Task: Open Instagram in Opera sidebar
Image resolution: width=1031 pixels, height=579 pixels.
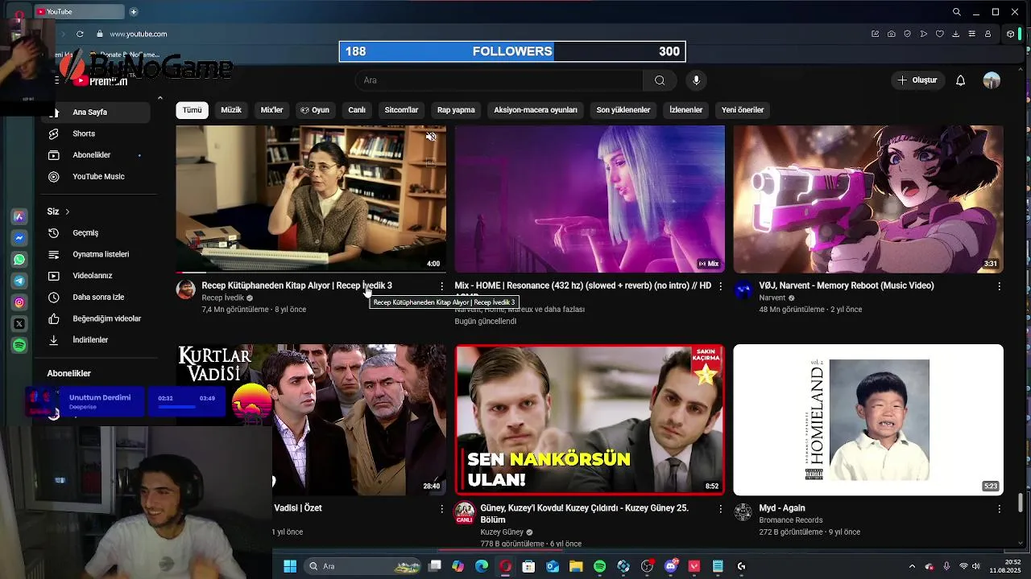Action: point(19,302)
